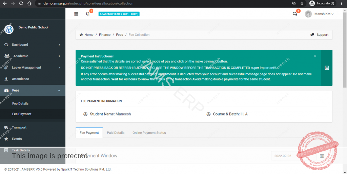
Task: Click the Leave Management paperclip icon
Action: pyautogui.click(x=6, y=68)
